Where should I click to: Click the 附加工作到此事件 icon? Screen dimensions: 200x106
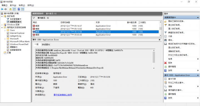coord(166,83)
